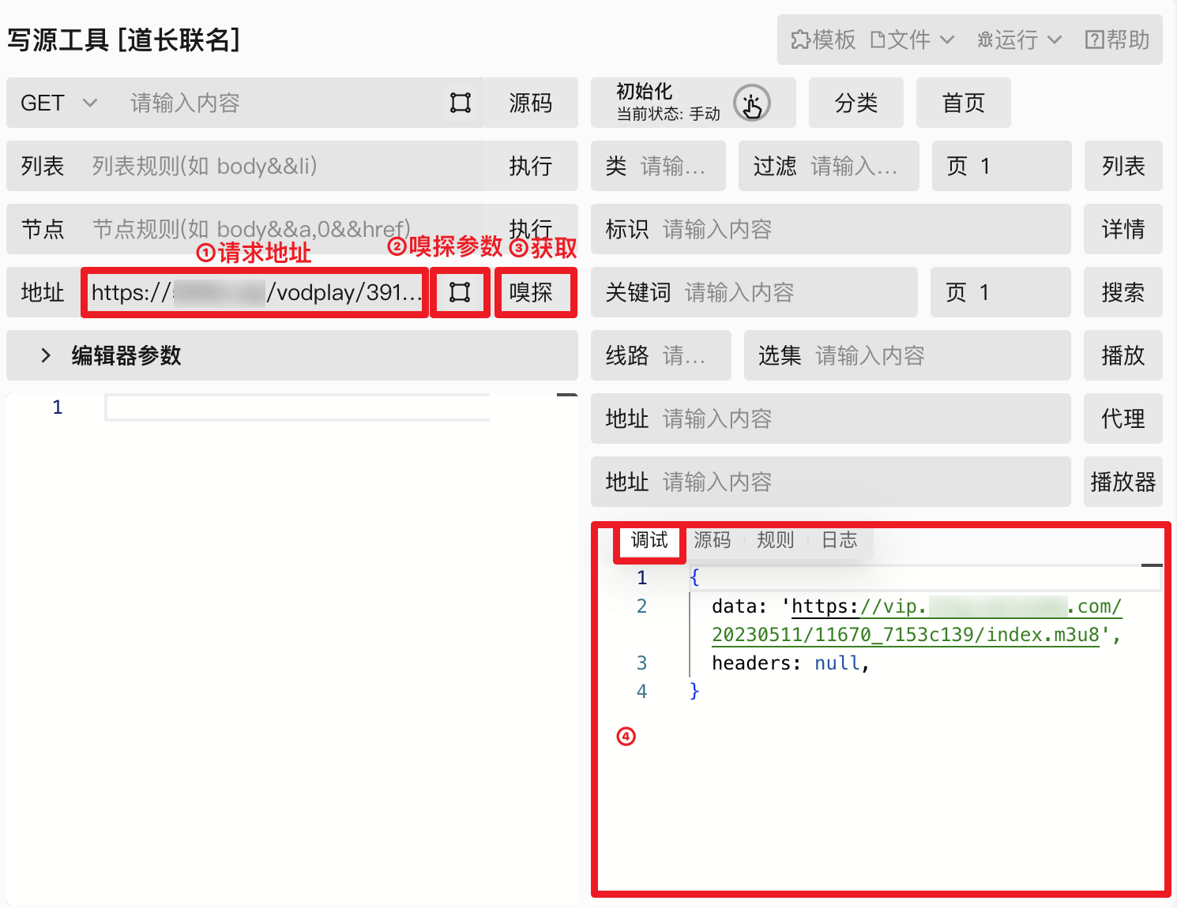Image resolution: width=1177 pixels, height=908 pixels.
Task: Toggle the 初始化 manual status icon
Action: (751, 103)
